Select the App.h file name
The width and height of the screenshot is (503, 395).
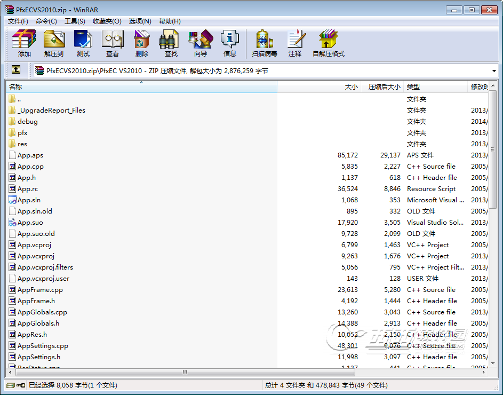point(27,178)
